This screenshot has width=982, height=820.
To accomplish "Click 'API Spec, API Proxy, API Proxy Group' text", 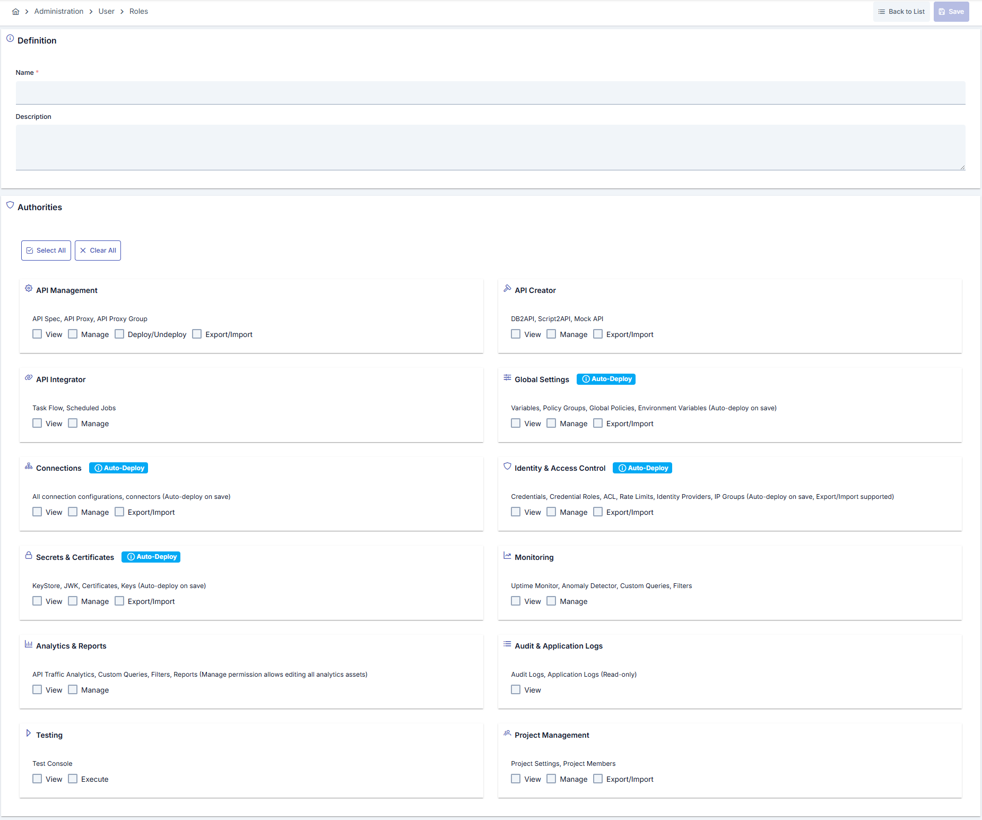I will (90, 319).
